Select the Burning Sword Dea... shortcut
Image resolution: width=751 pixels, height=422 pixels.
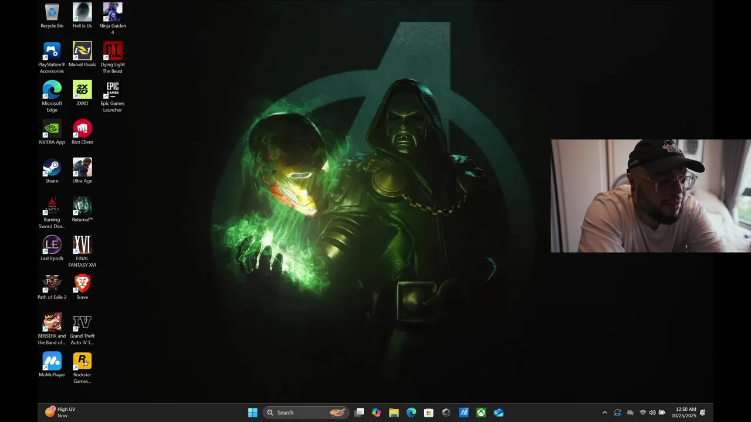point(52,213)
